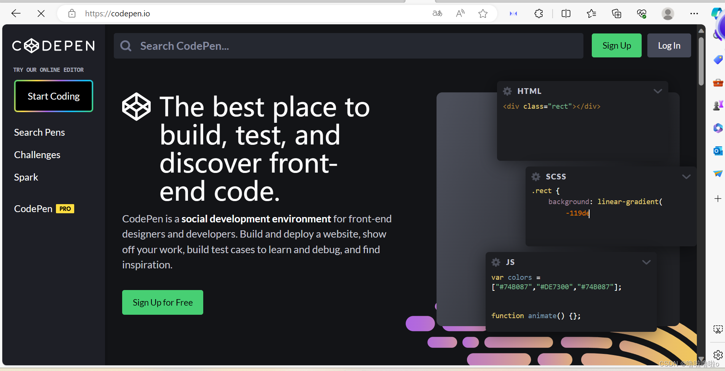Click the green Sign Up button
Image resolution: width=725 pixels, height=371 pixels.
tap(617, 46)
